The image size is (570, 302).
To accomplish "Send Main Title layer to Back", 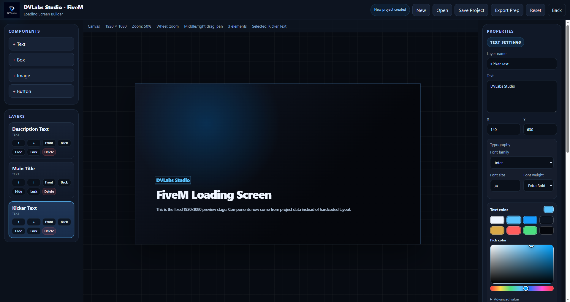I will [x=64, y=183].
